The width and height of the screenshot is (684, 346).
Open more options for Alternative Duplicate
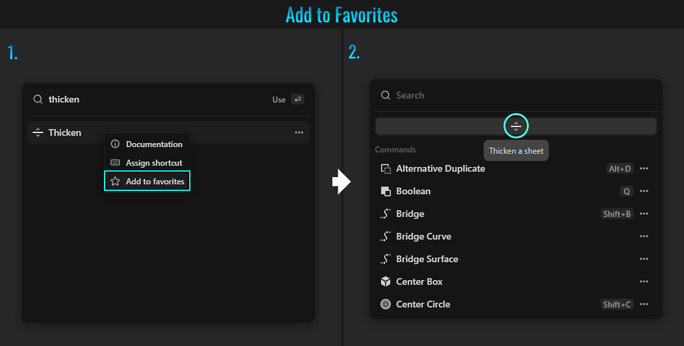click(644, 168)
